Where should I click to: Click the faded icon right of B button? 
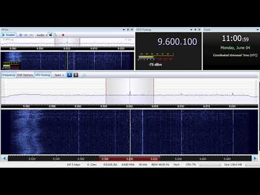pos(84,75)
